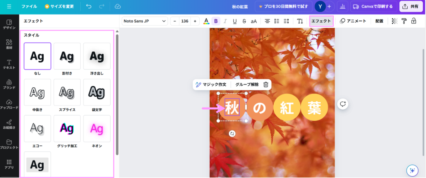Image resolution: width=426 pixels, height=178 pixels.
Task: Toggle strikethrough text formatting
Action: coord(244,21)
